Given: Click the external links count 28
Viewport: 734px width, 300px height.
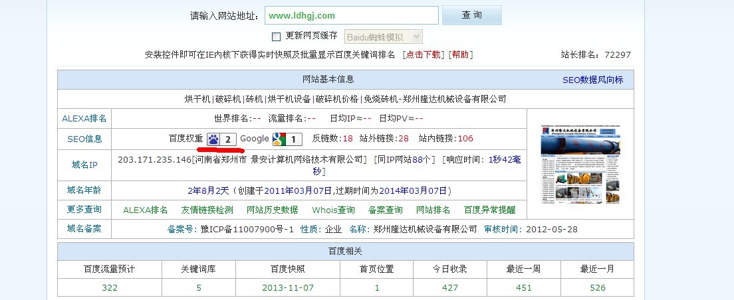Looking at the screenshot, I should (x=404, y=139).
